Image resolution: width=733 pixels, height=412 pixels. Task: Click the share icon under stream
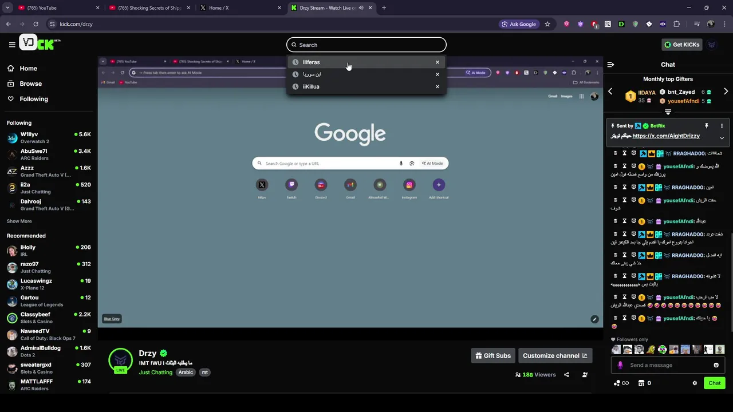click(566, 375)
